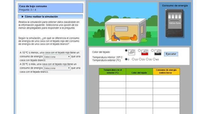
Task: Click the white roof icon
Action: 131,52
